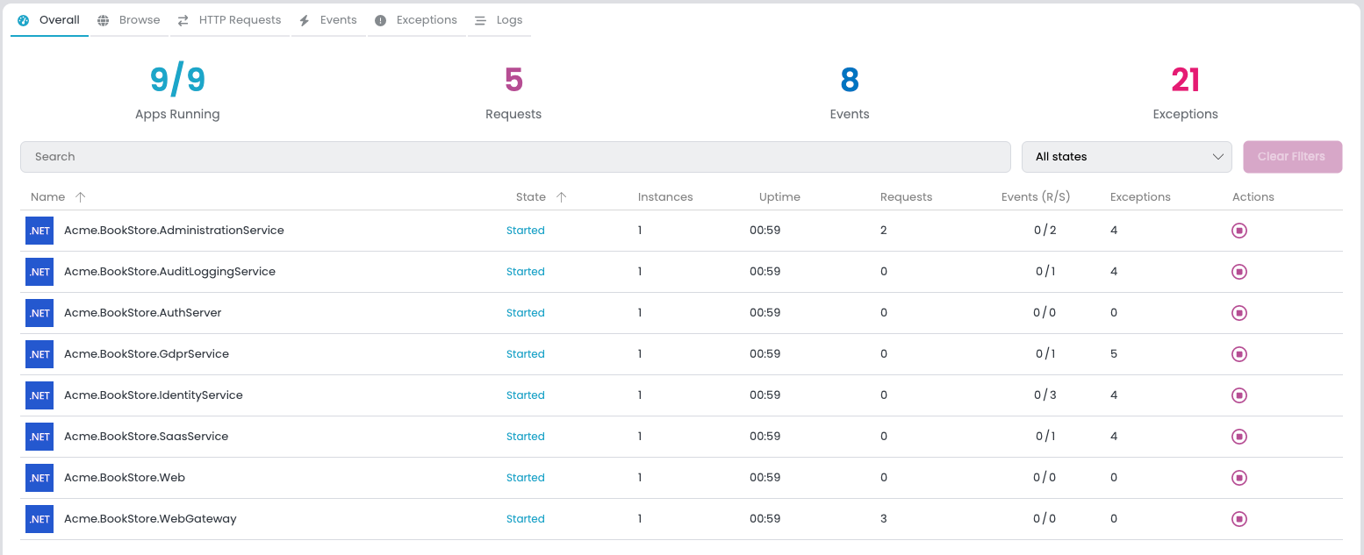Image resolution: width=1364 pixels, height=555 pixels.
Task: Click the .NET icon for AuditLoggingService
Action: pyautogui.click(x=39, y=272)
